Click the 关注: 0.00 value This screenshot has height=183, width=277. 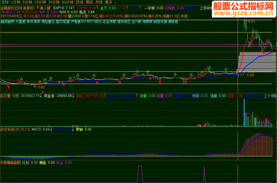click(x=64, y=163)
